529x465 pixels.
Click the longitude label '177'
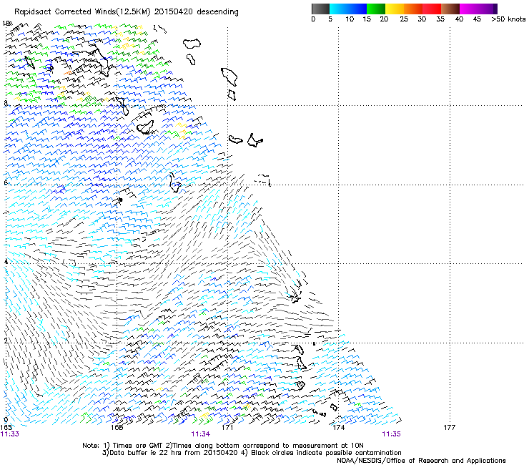click(x=450, y=428)
